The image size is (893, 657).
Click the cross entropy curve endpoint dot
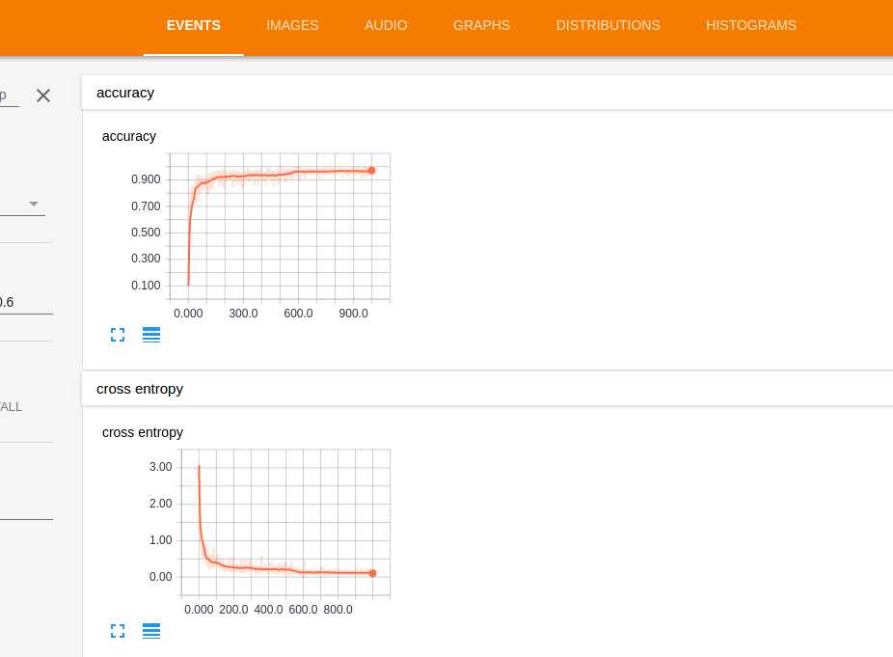click(372, 573)
